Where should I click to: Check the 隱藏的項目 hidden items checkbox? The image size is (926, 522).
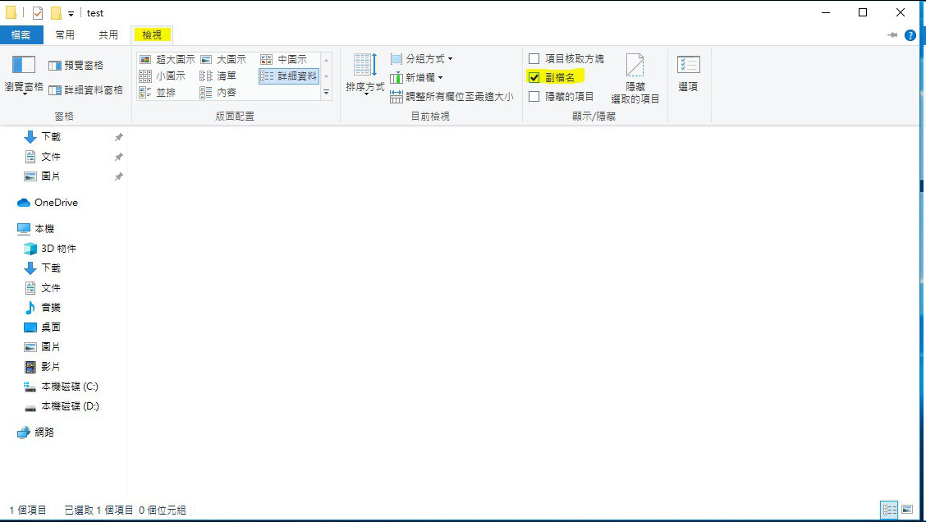534,97
